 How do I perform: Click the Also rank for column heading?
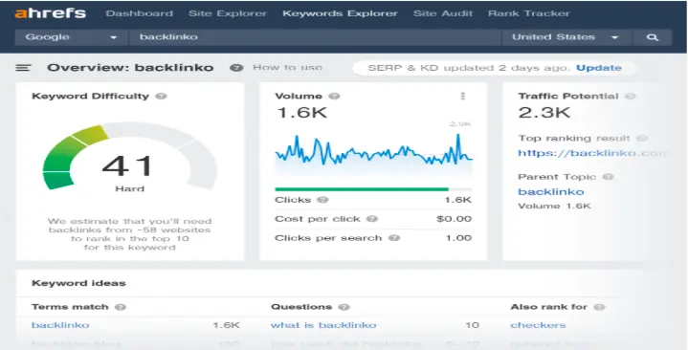point(548,307)
